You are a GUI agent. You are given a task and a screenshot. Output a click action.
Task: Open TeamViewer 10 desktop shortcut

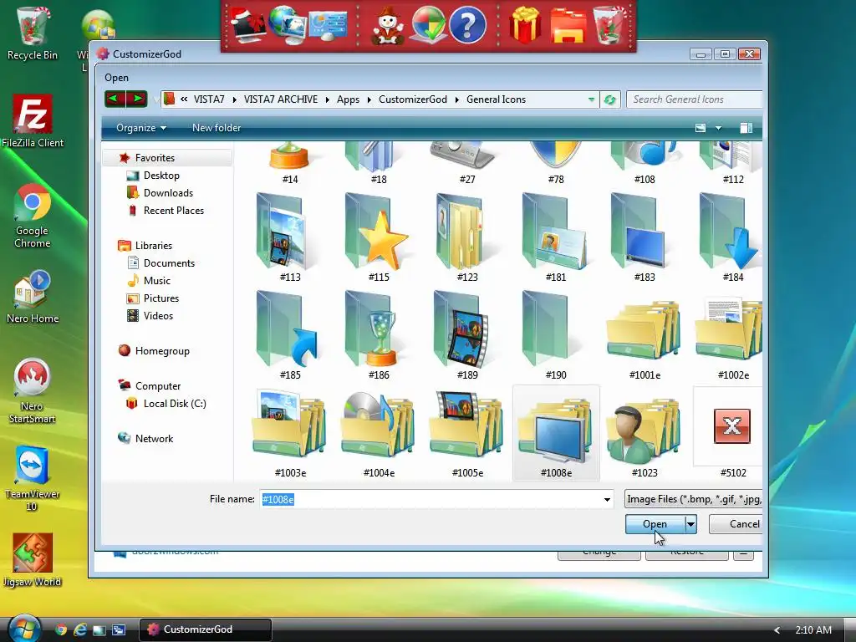pyautogui.click(x=33, y=479)
